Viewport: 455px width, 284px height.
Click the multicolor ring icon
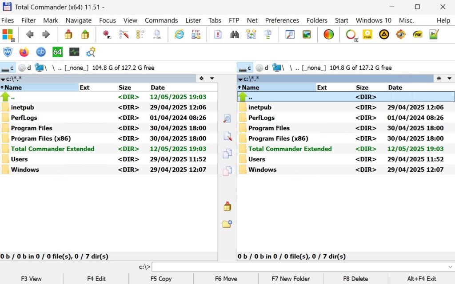point(351,34)
